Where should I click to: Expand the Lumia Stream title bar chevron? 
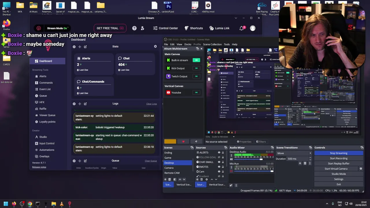coord(236,18)
